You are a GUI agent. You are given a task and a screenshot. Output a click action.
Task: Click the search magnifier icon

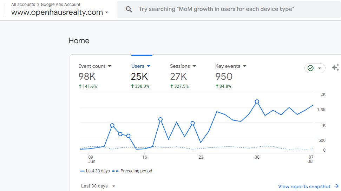(129, 9)
